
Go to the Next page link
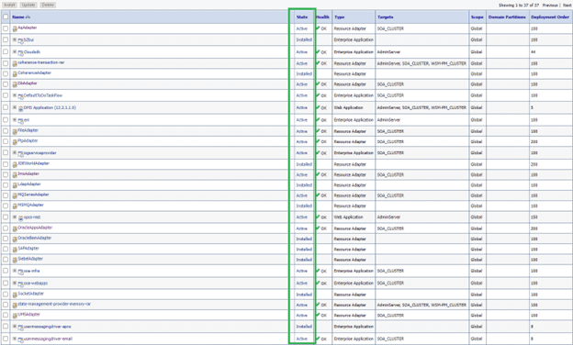pos(567,6)
